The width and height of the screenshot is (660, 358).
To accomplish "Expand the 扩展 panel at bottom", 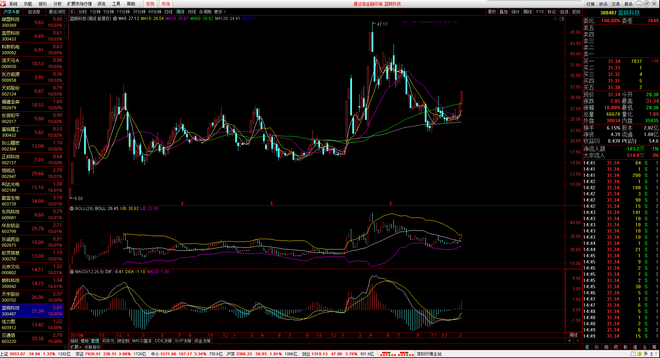I will click(76, 347).
